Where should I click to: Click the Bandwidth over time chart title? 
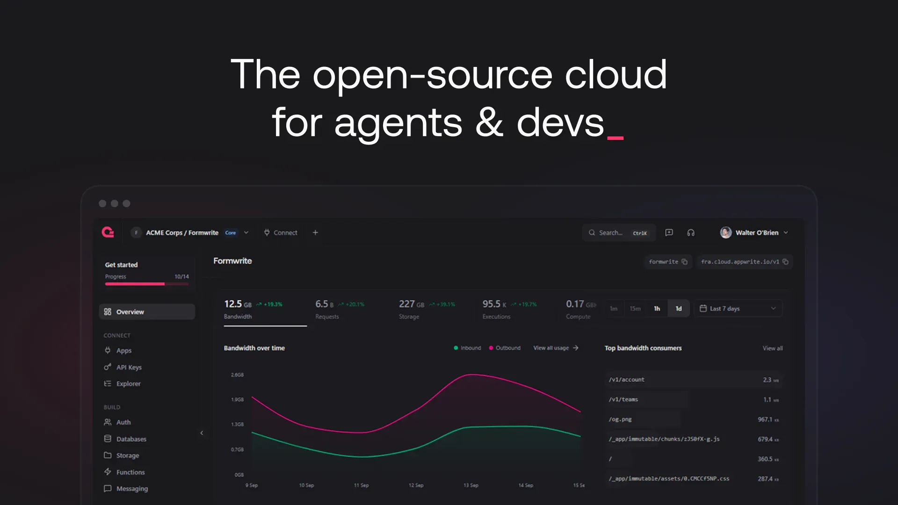254,348
